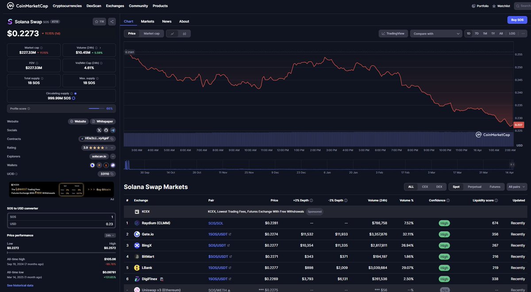The width and height of the screenshot is (531, 292).
Task: Filter markets by CEX
Action: tap(425, 187)
